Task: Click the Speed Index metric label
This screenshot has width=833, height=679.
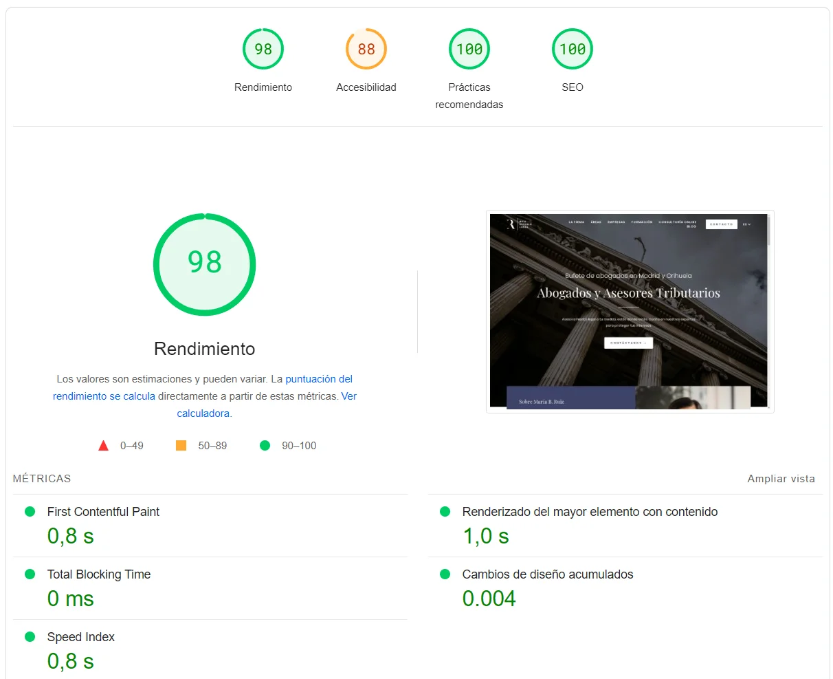Action: pos(81,637)
